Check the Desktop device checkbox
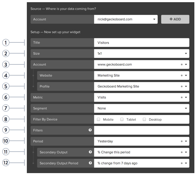This screenshot has width=196, height=175. click(144, 119)
